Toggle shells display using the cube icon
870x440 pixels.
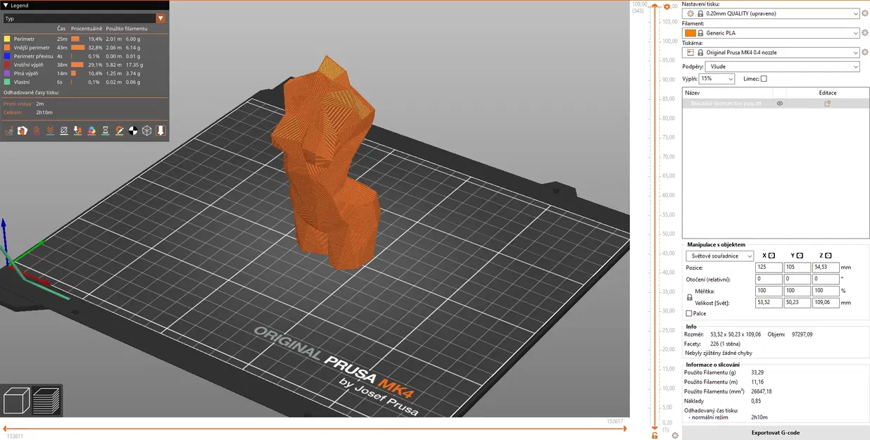coord(146,130)
